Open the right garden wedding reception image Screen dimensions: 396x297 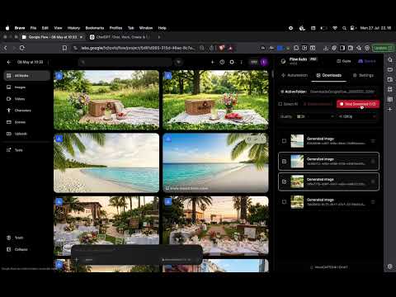[215, 225]
